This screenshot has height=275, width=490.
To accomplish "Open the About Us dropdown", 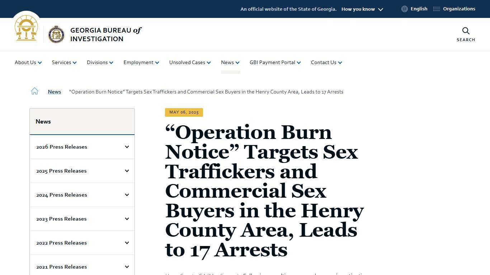I will [28, 62].
